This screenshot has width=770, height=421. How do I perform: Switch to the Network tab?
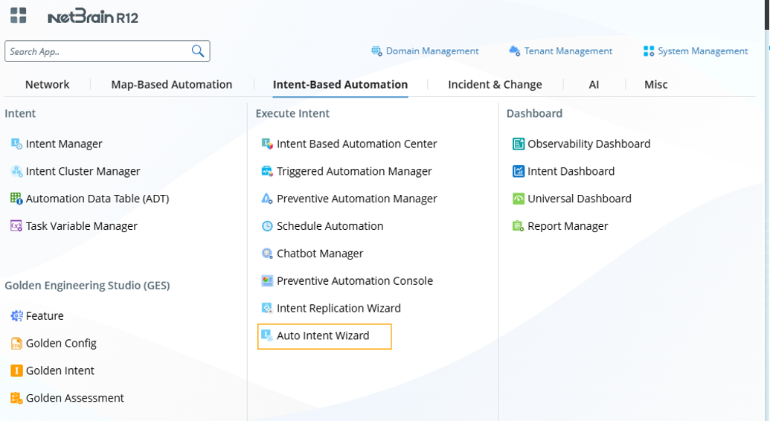(x=47, y=85)
